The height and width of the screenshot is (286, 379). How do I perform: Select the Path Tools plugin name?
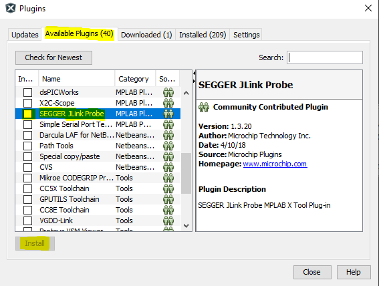click(x=56, y=146)
